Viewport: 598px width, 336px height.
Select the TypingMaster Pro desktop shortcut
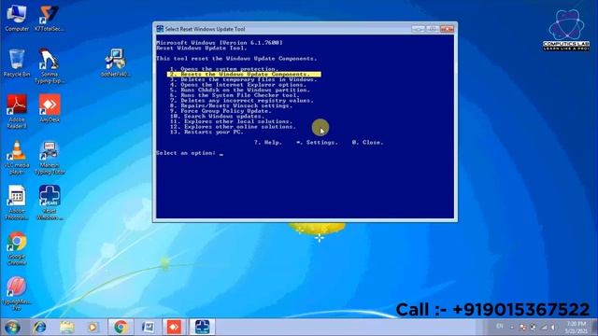click(x=17, y=293)
